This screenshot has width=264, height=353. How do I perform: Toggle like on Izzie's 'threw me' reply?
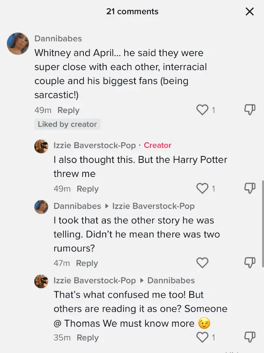pos(201,188)
